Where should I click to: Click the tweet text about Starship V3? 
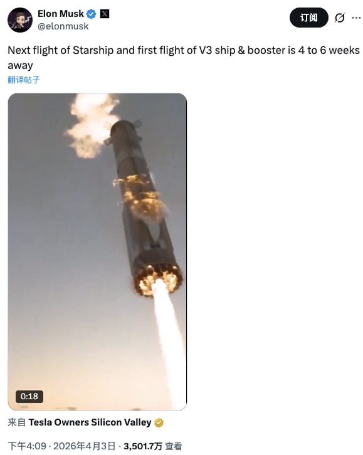point(184,58)
